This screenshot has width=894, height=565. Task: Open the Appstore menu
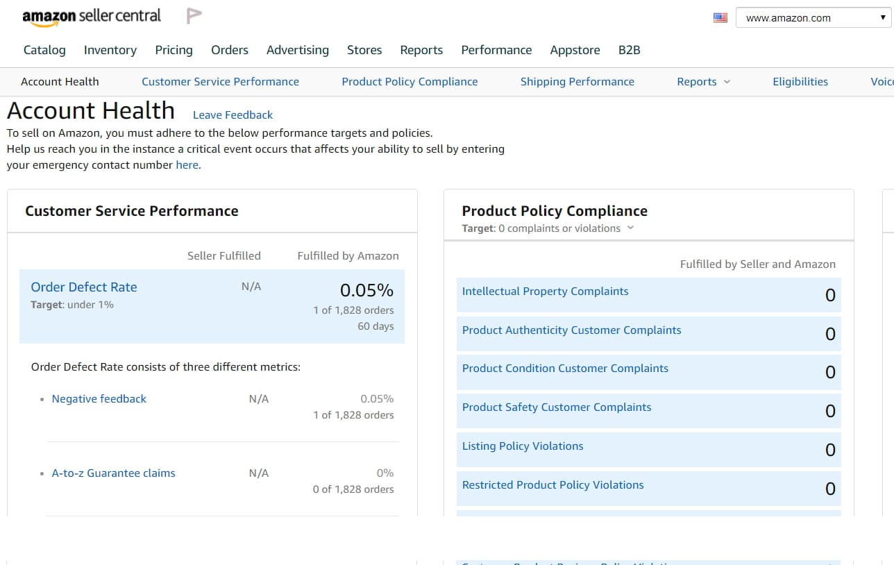pyautogui.click(x=575, y=50)
